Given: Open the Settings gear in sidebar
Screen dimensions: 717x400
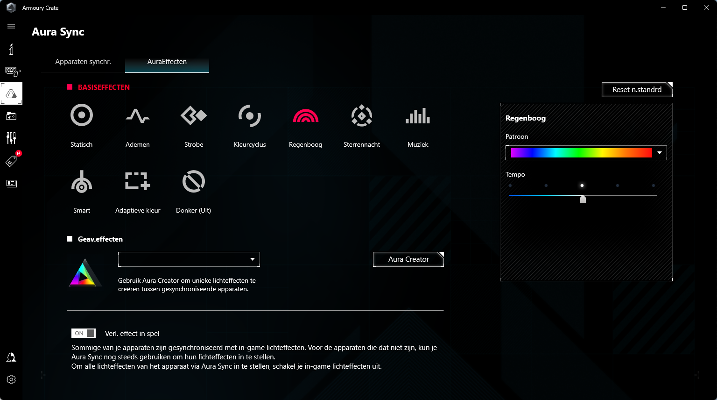Looking at the screenshot, I should 11,379.
